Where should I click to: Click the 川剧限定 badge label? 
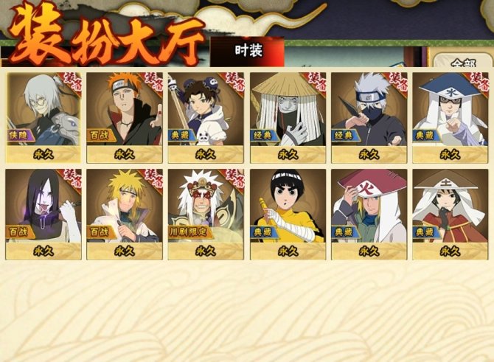(x=189, y=232)
